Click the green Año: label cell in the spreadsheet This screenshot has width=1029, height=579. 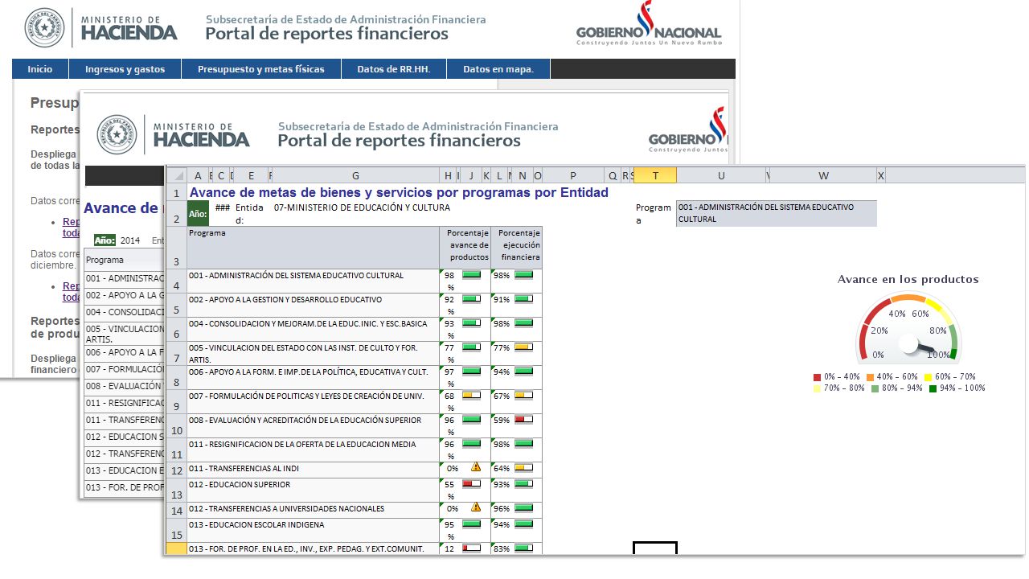click(x=198, y=214)
